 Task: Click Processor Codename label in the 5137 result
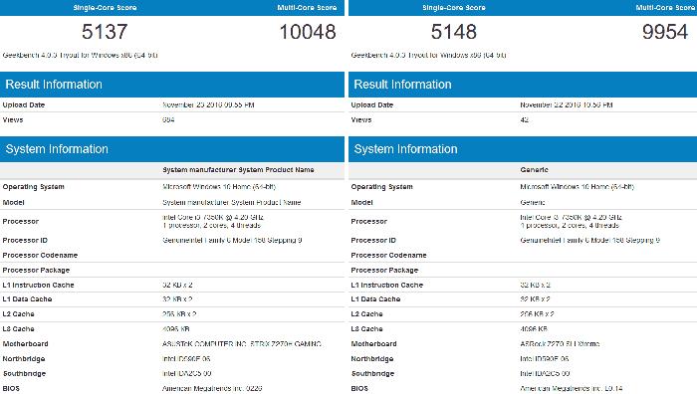40,256
